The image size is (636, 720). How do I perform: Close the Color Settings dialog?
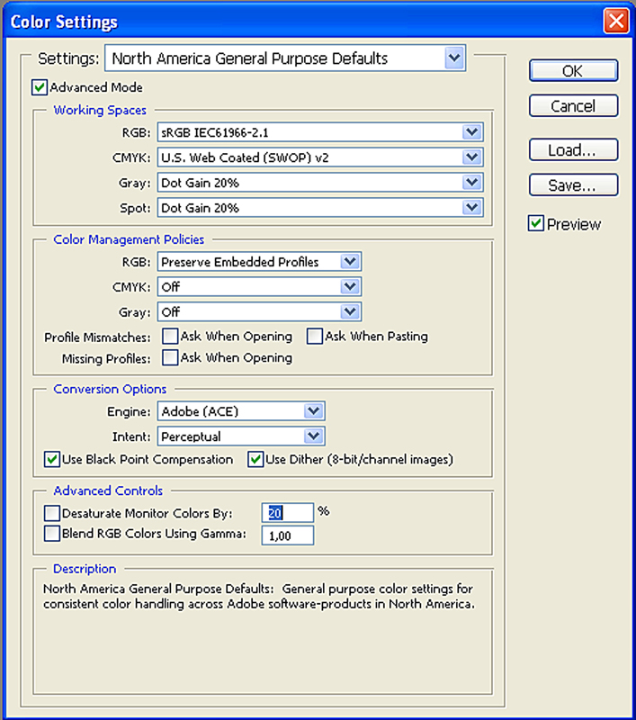tap(616, 21)
